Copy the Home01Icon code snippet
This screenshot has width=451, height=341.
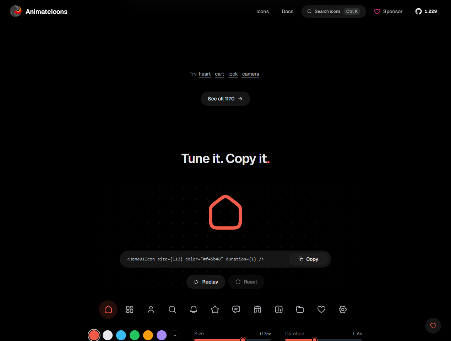pos(308,259)
